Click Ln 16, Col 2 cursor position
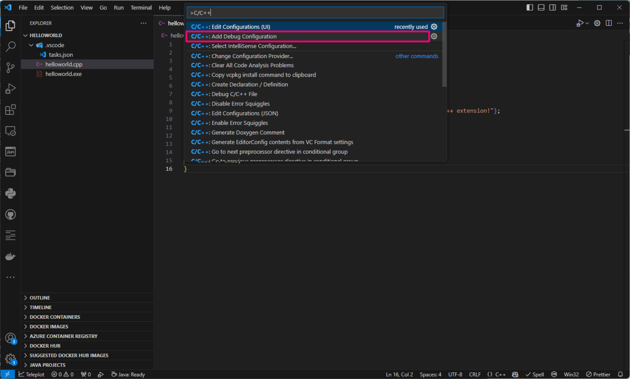Viewport: 630px width, 379px height. pyautogui.click(x=399, y=374)
